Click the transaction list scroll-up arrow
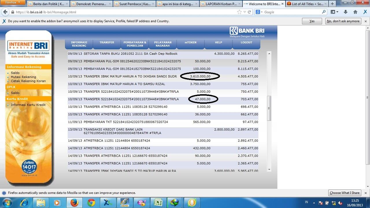The image size is (370, 208). coord(269,54)
